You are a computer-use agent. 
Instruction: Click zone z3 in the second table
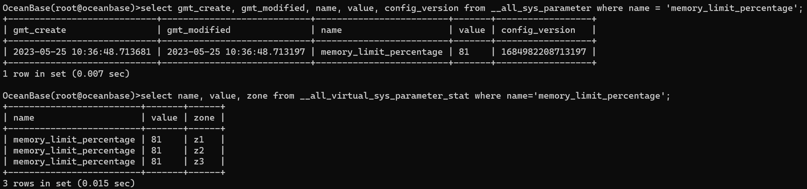click(199, 162)
